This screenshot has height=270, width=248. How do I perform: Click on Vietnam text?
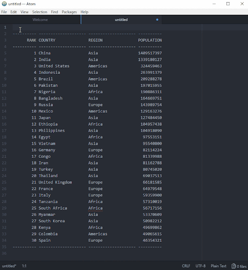[47, 143]
